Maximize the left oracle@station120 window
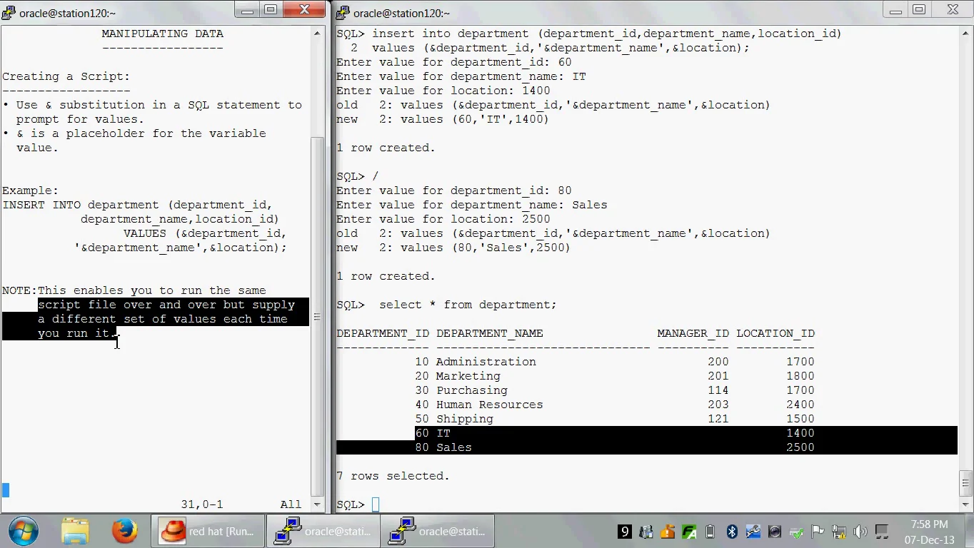This screenshot has width=974, height=548. [x=270, y=9]
